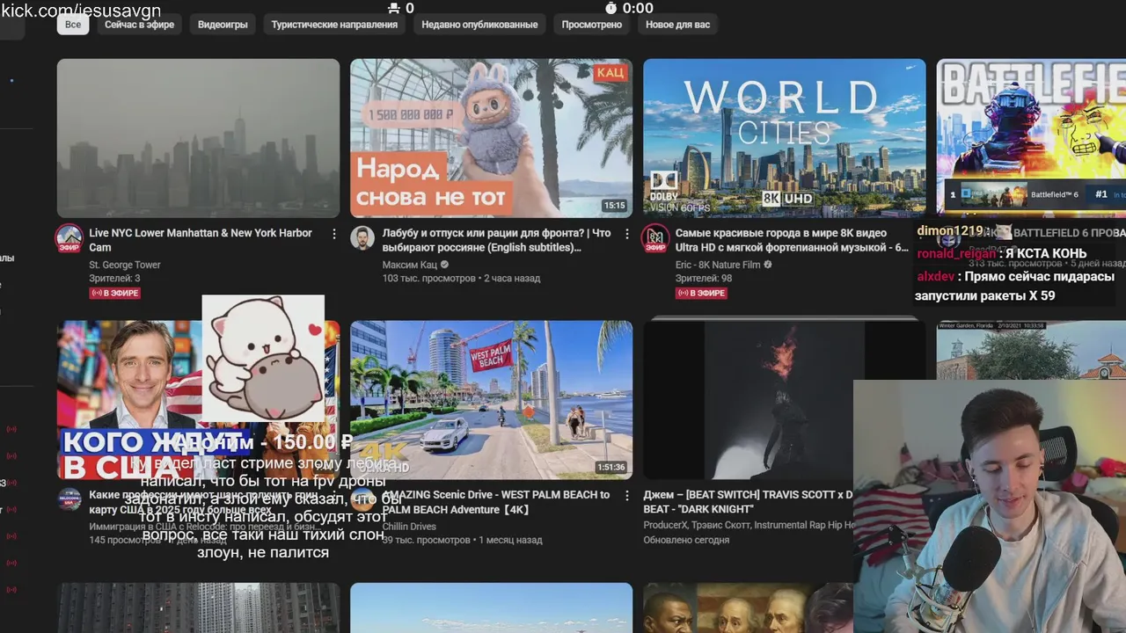Image resolution: width=1126 pixels, height=633 pixels.
Task: Open the "Кого ждут в США" thumbnail
Action: pyautogui.click(x=198, y=400)
